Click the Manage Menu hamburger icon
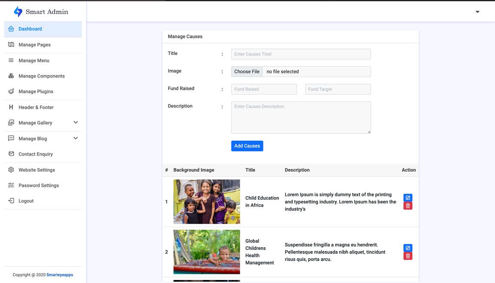Screen dimensions: 495x283 (x=11, y=60)
